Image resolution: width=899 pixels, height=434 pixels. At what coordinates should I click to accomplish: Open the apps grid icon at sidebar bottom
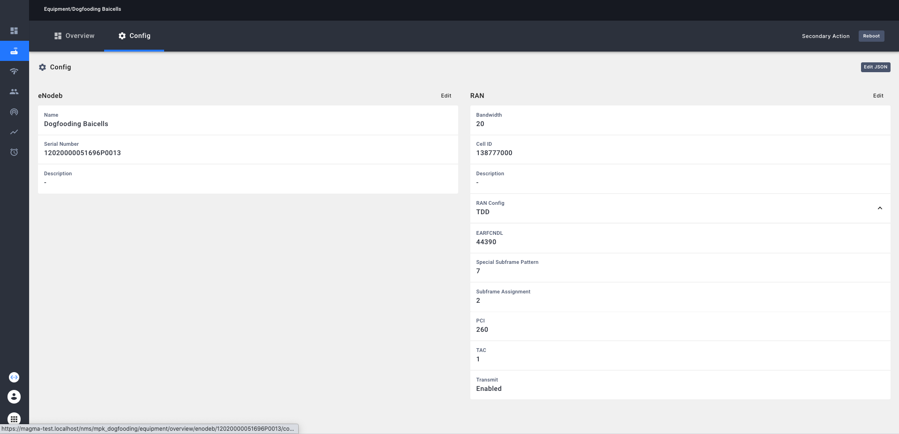click(14, 419)
